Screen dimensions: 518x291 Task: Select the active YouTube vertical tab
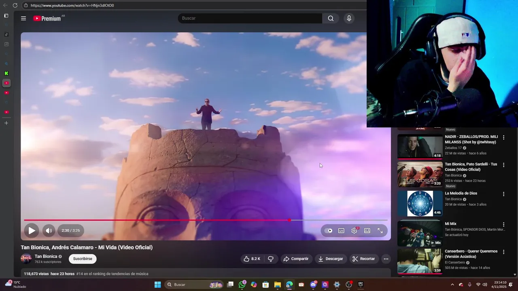(6, 83)
